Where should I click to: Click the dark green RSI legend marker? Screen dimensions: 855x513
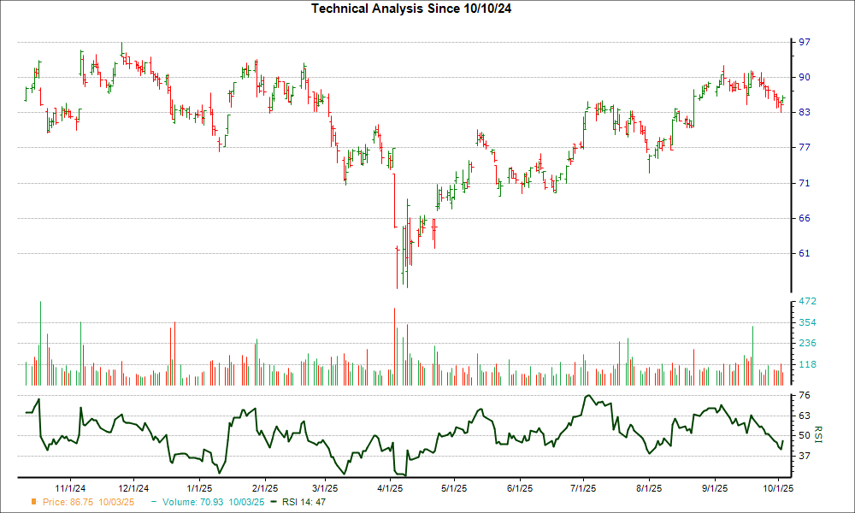click(274, 502)
